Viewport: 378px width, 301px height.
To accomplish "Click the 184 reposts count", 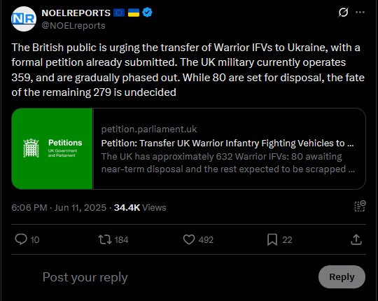I will click(x=121, y=240).
